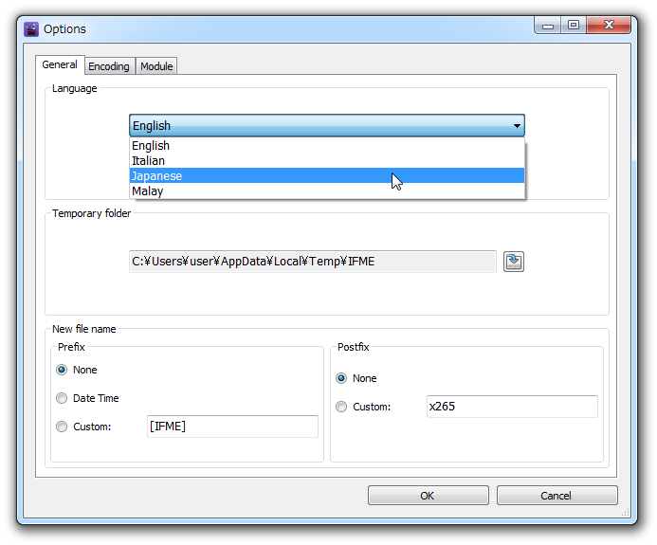Viewport: 657px width, 545px height.
Task: Select the Prefix None radio button
Action: 62,370
